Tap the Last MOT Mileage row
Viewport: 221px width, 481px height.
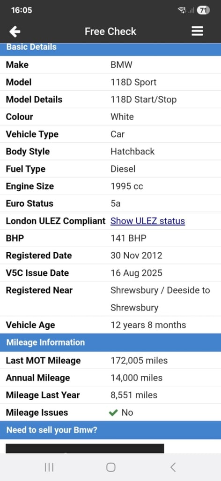click(x=110, y=360)
